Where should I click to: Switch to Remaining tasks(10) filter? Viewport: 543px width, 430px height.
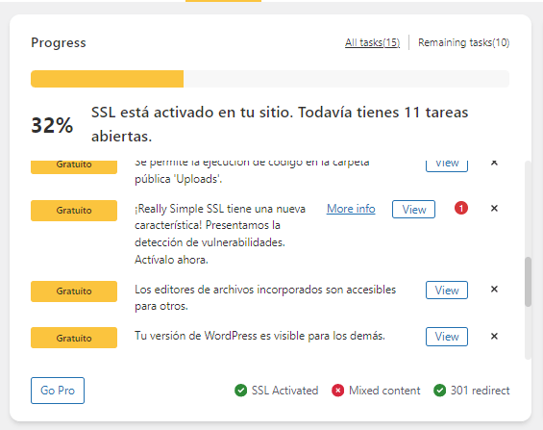tap(463, 42)
